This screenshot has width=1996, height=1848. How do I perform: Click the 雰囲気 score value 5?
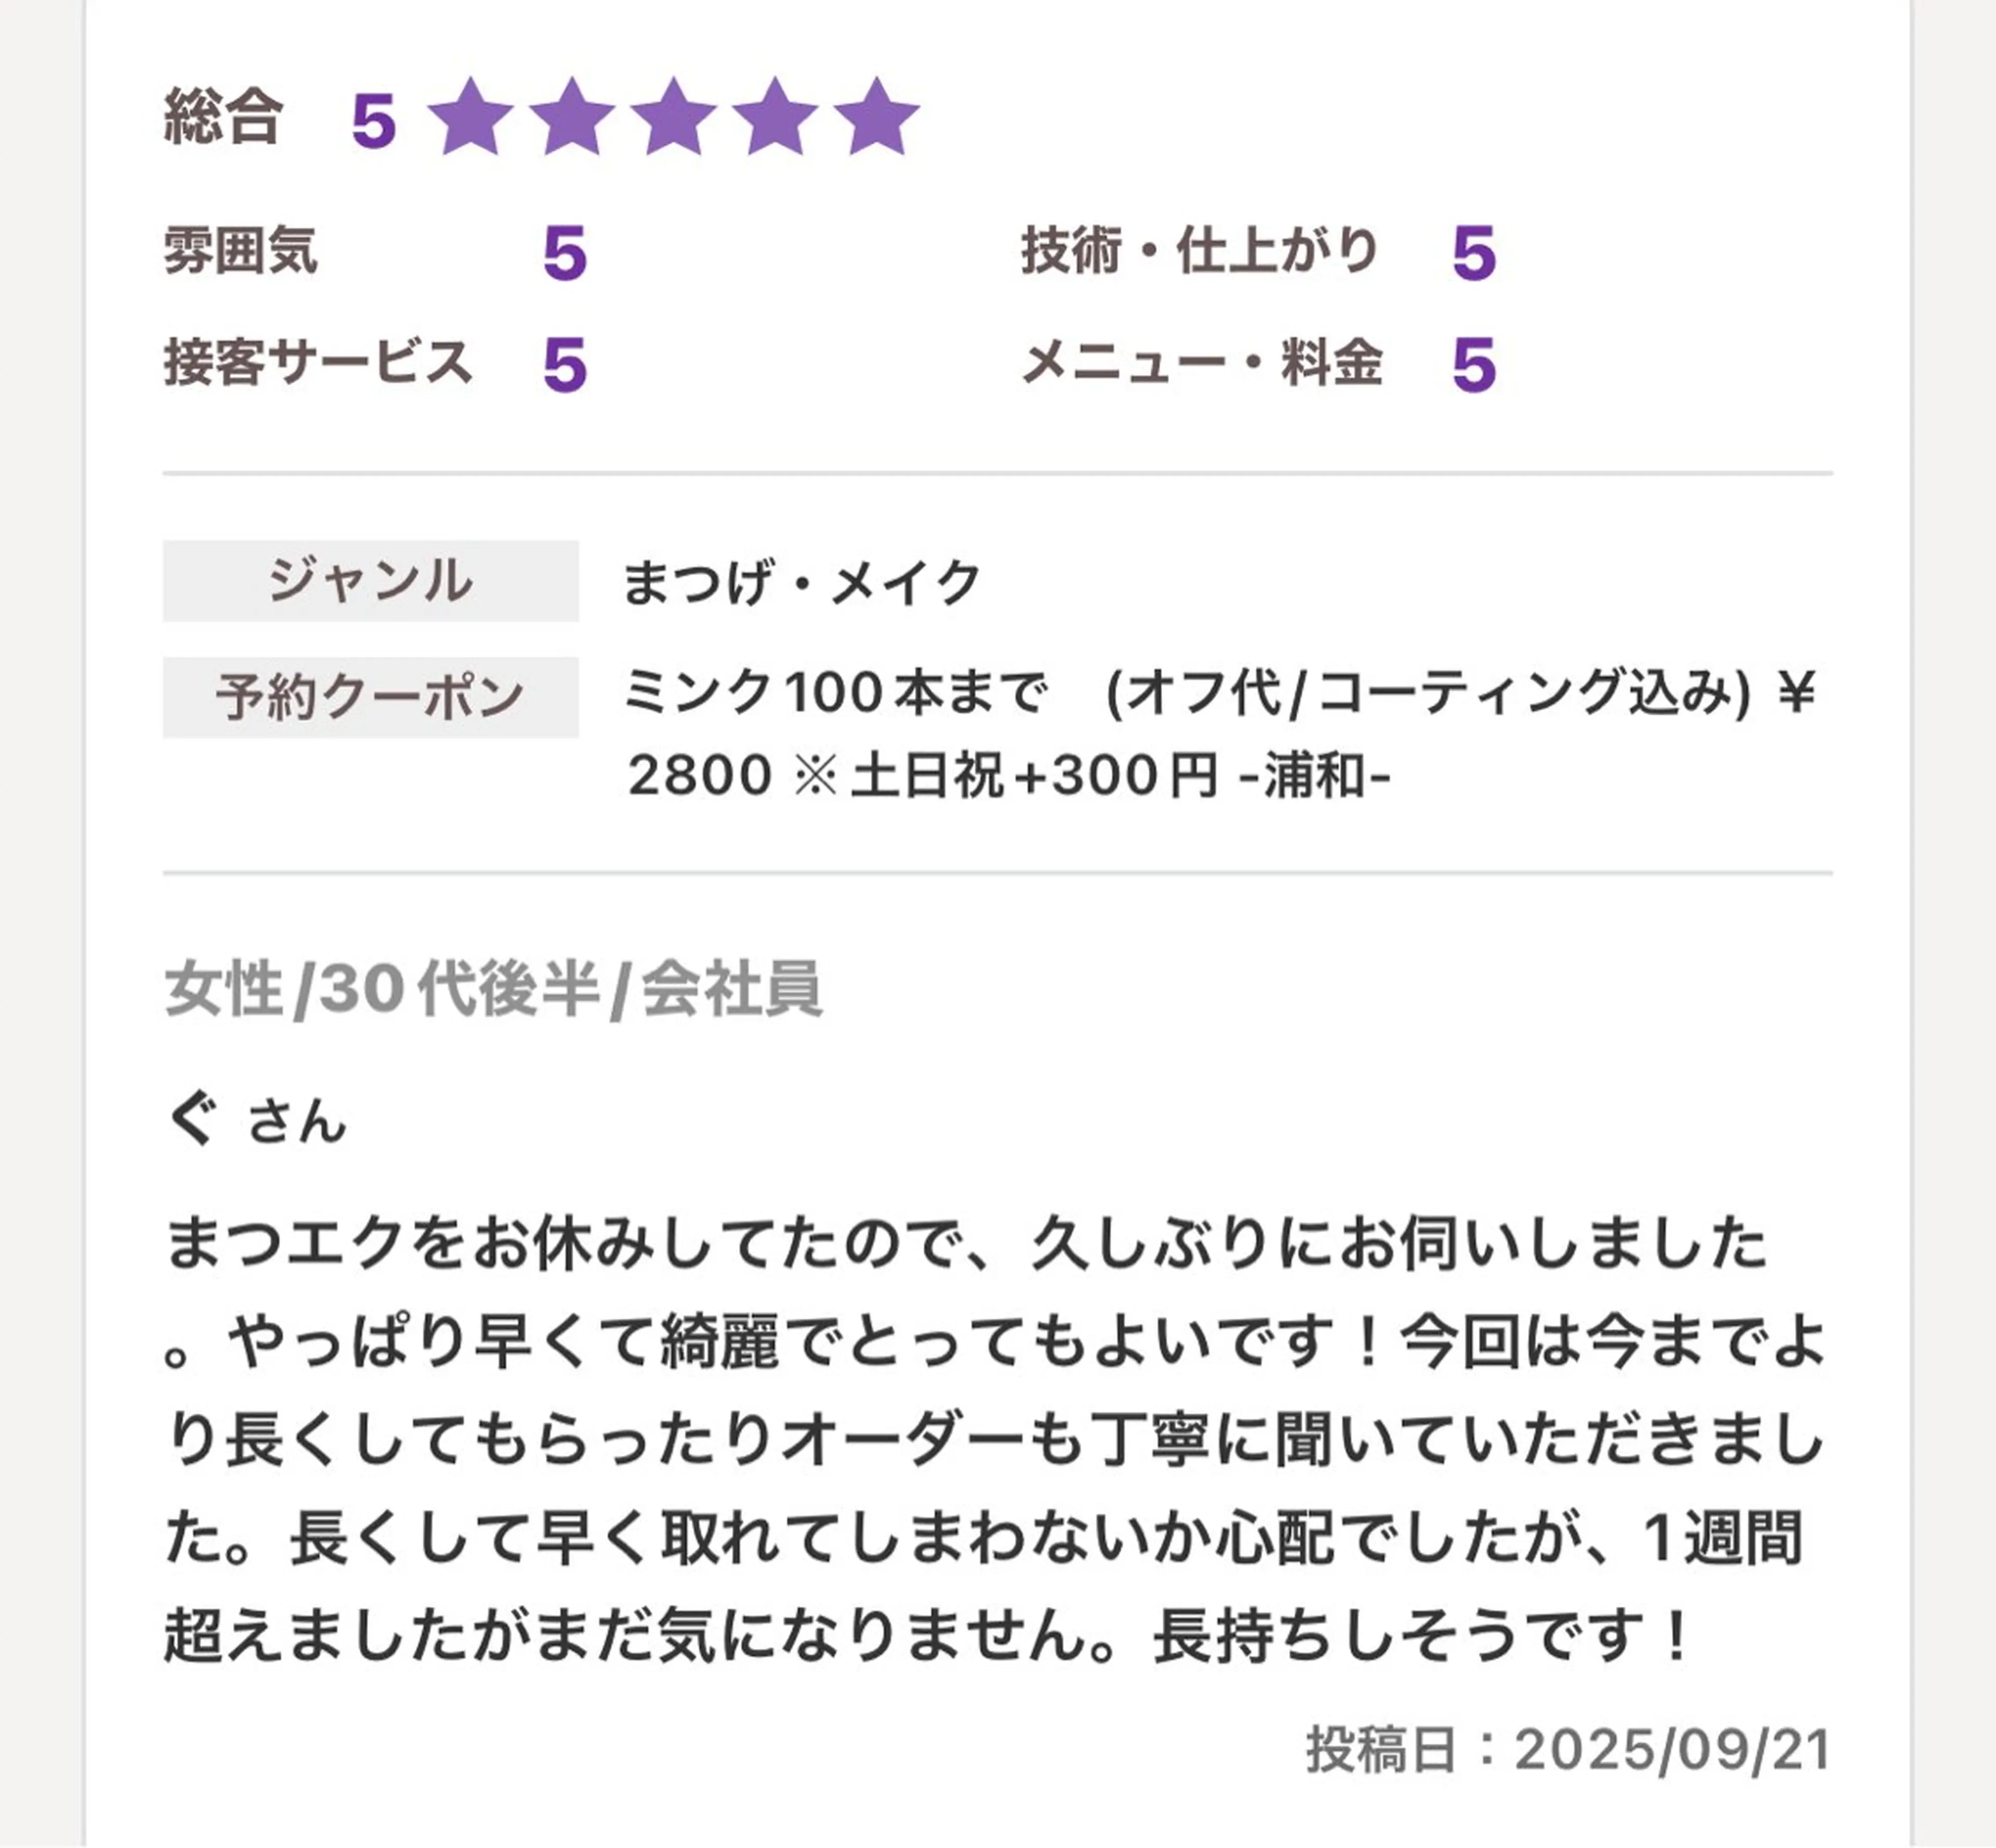(x=565, y=254)
